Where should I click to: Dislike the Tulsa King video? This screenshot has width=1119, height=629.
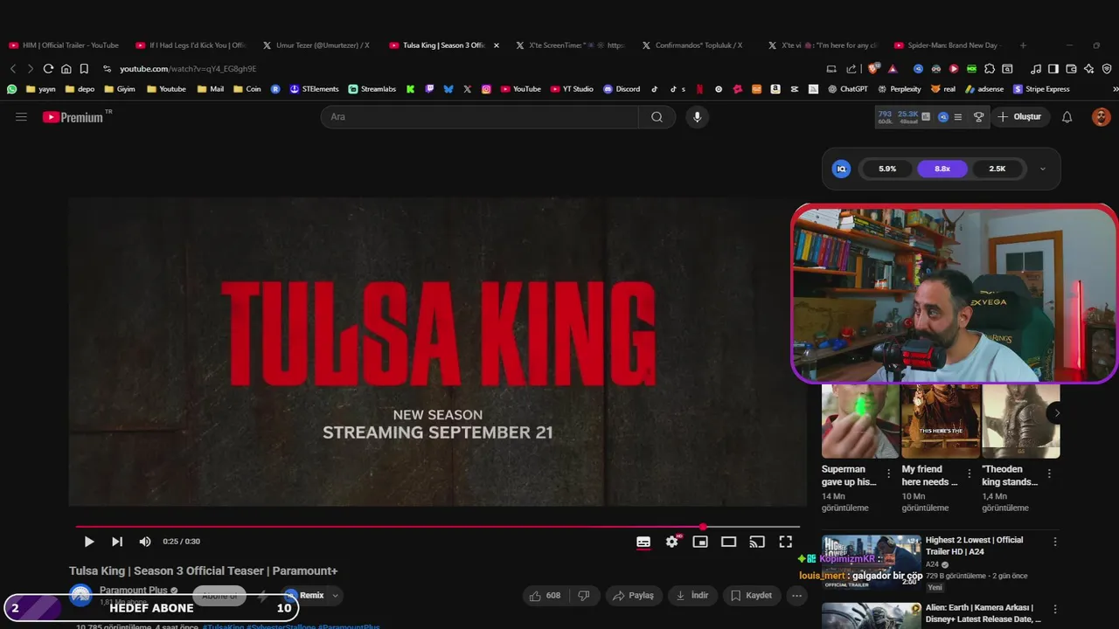(583, 596)
